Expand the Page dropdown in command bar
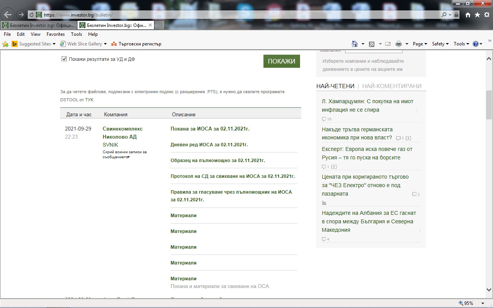Screen dimensions: 493x308 click(x=420, y=44)
